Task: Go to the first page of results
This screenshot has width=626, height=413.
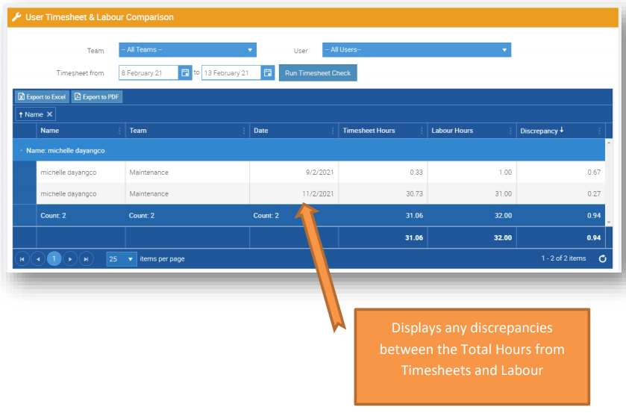Action: coord(22,258)
